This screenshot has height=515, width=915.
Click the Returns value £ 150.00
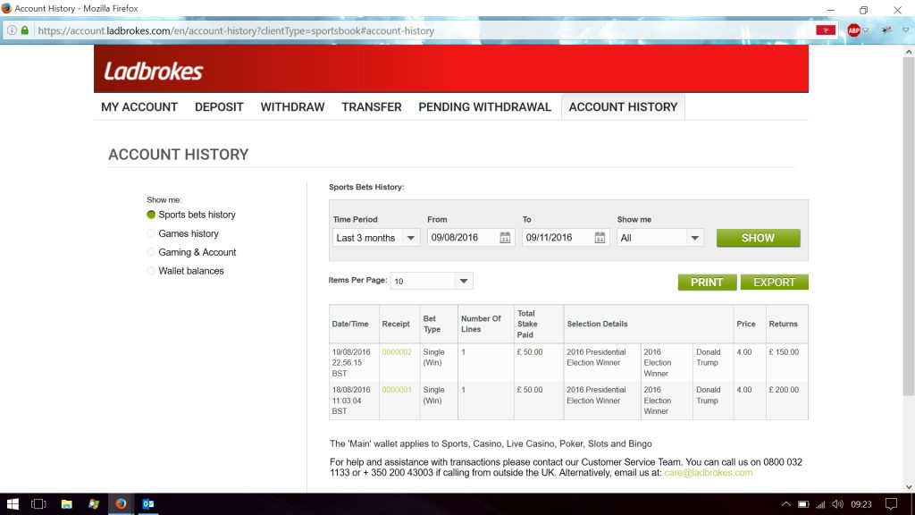pyautogui.click(x=784, y=352)
